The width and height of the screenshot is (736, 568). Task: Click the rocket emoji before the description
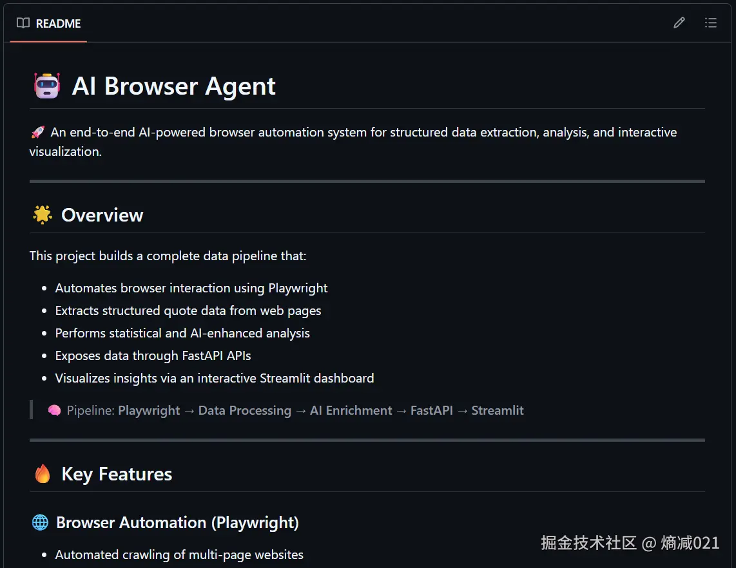click(38, 132)
